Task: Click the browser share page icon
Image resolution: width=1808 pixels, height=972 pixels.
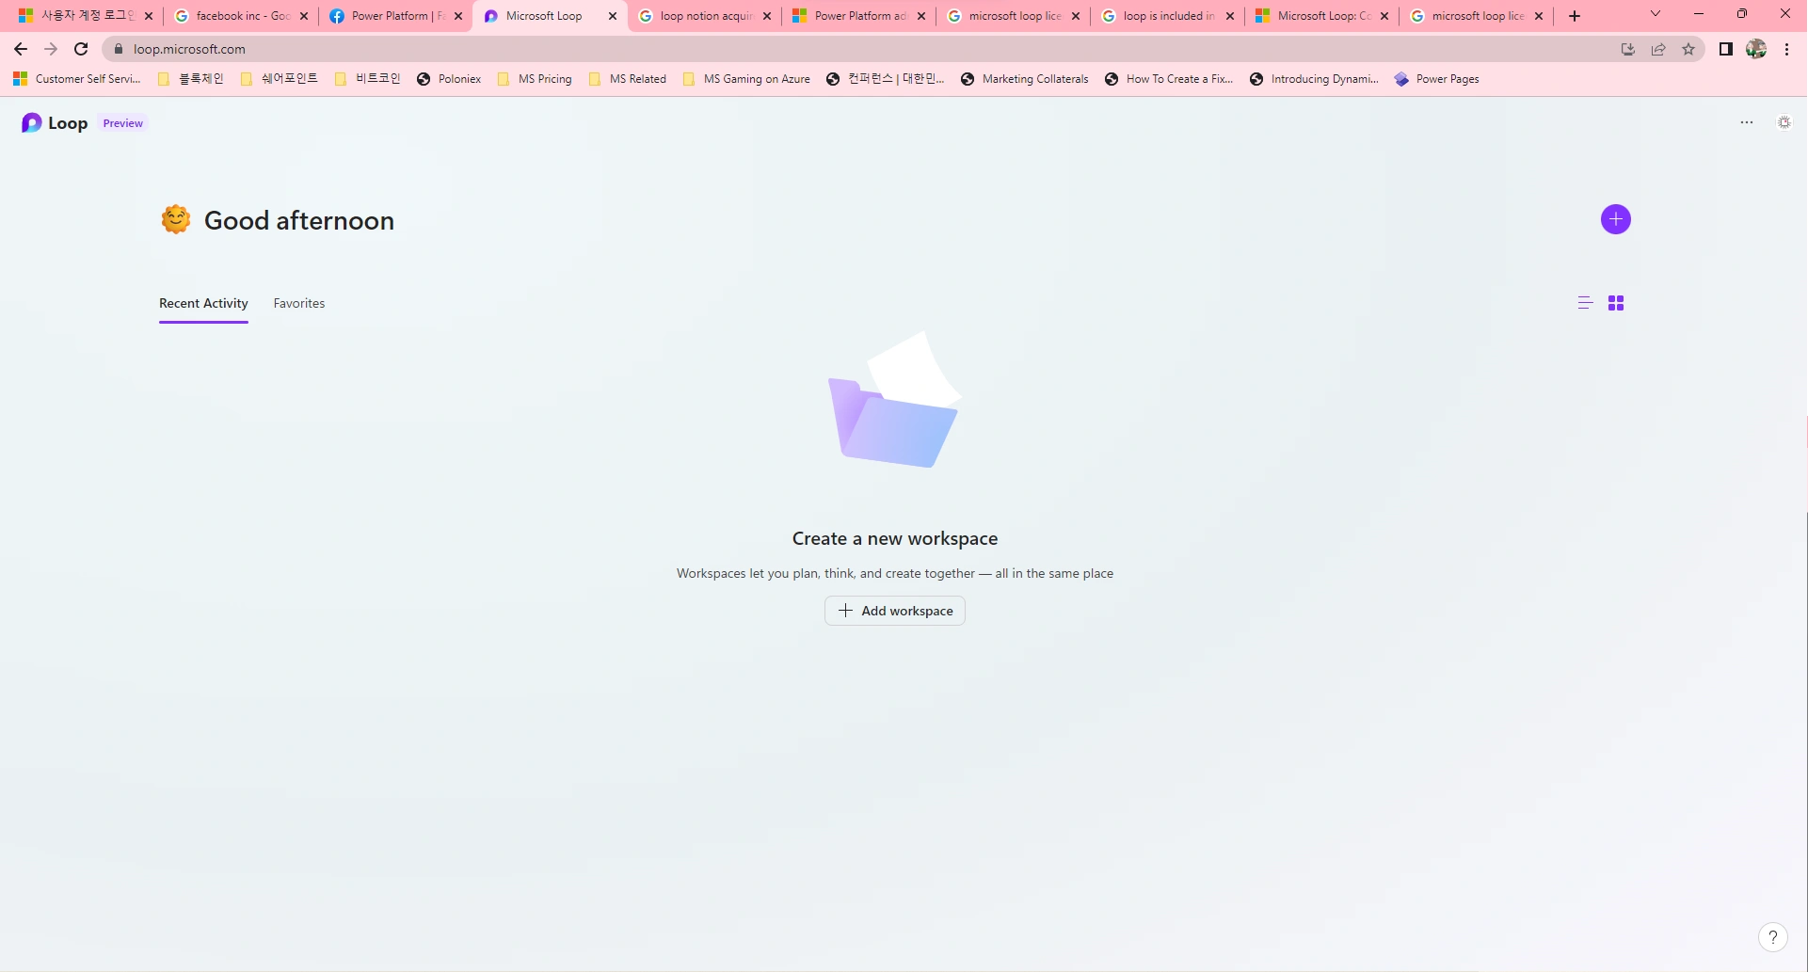Action: (x=1658, y=49)
